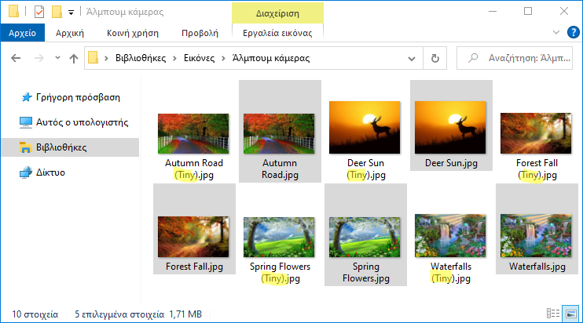Go forward with the right arrow

click(39, 58)
